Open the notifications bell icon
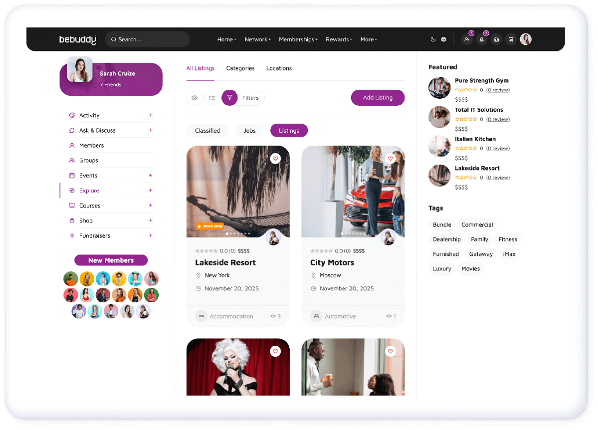This screenshot has width=598, height=430. coord(481,39)
